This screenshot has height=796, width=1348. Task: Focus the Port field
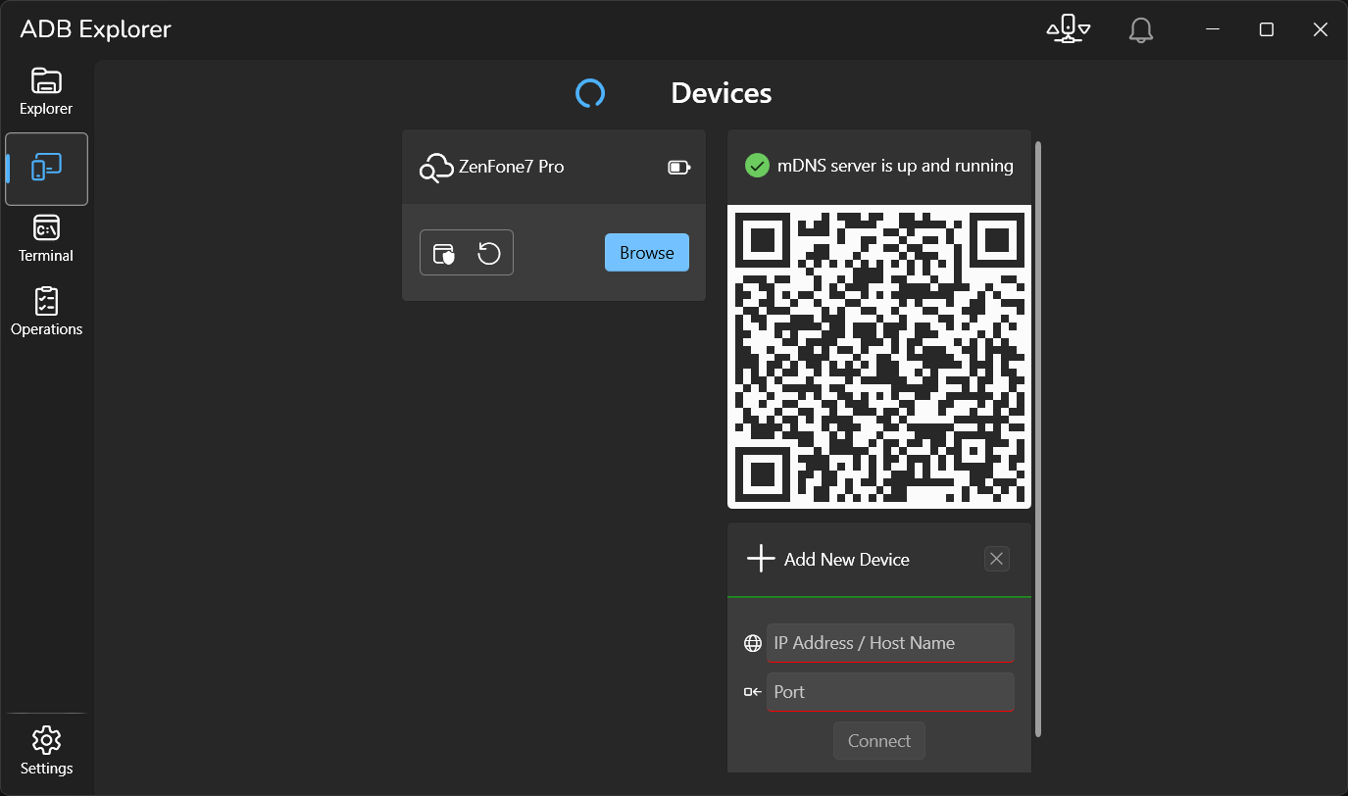click(x=890, y=692)
